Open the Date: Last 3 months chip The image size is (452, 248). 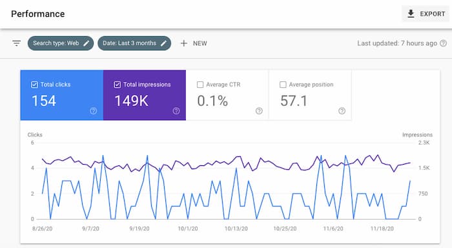pos(134,43)
